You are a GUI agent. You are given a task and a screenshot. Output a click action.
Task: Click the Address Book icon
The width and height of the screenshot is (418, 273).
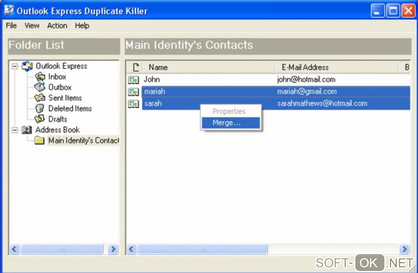pyautogui.click(x=26, y=130)
